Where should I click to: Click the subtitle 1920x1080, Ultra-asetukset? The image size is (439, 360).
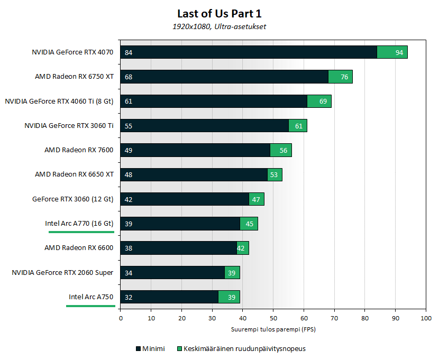219,26
